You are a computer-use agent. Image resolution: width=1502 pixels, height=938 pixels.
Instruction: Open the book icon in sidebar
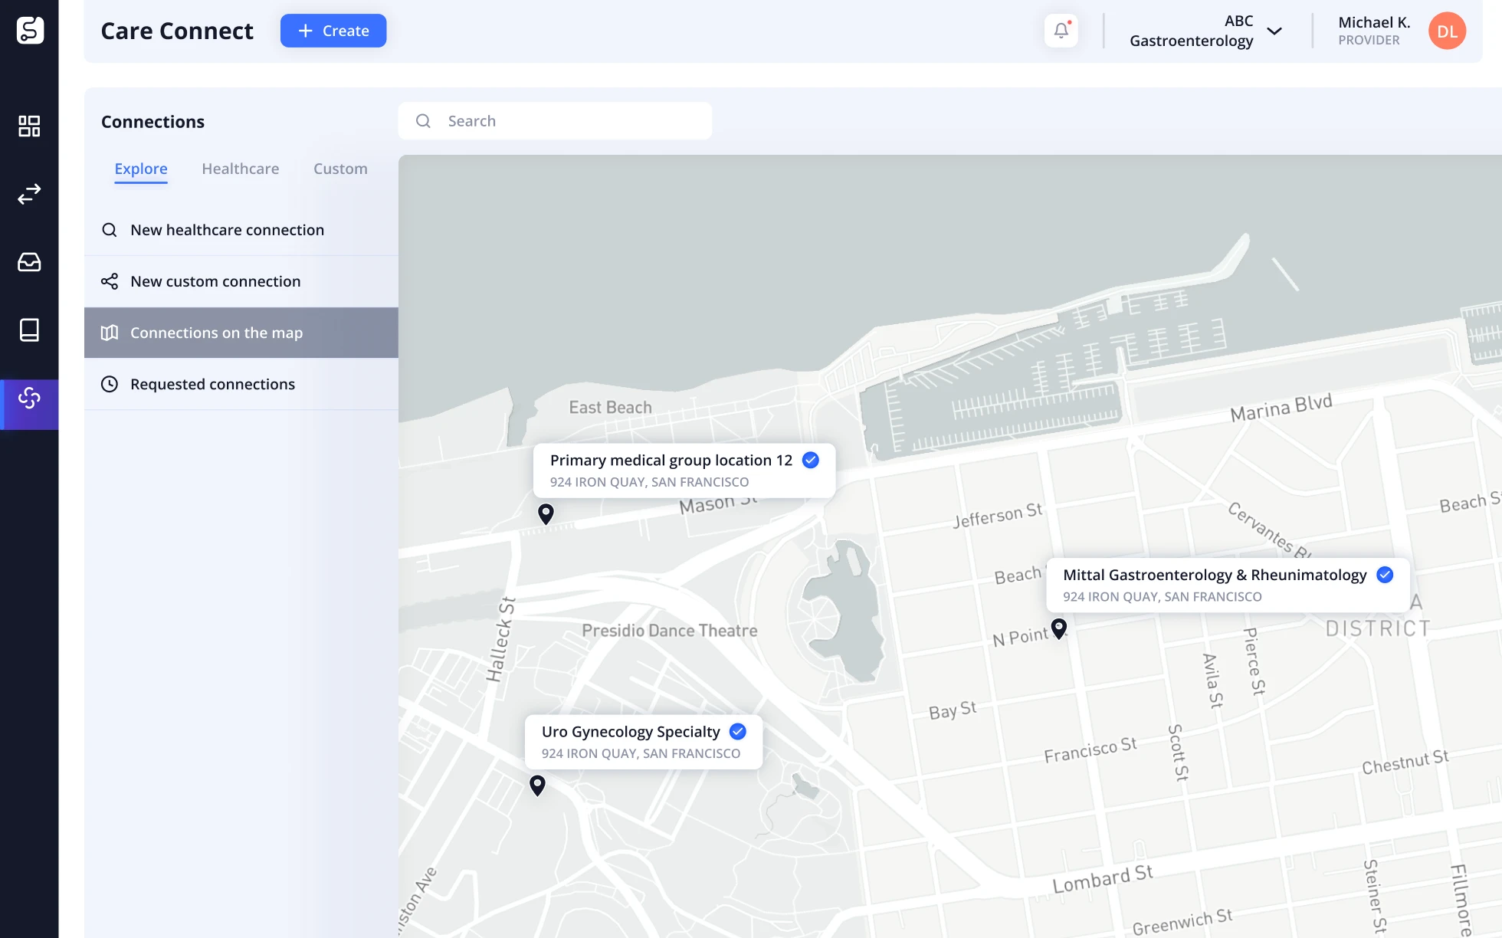pos(29,330)
